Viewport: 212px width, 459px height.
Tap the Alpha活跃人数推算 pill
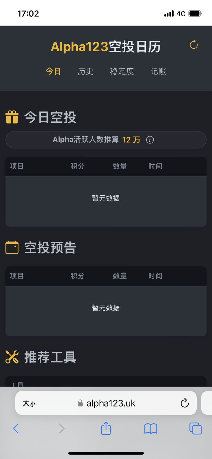106,140
